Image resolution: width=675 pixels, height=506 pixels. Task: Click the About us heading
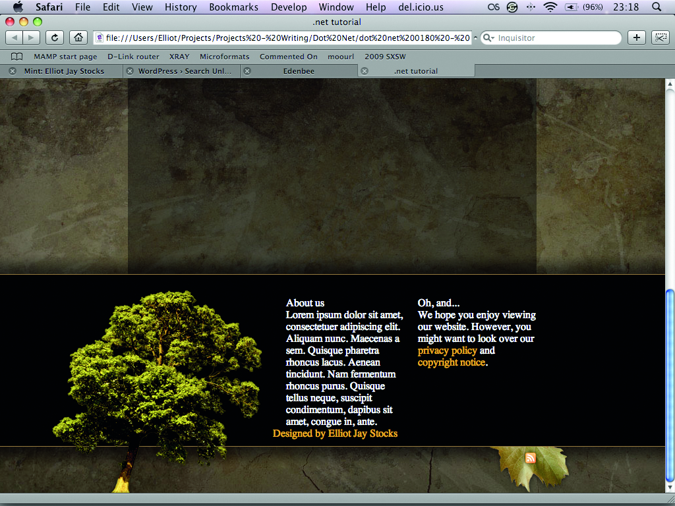pyautogui.click(x=305, y=303)
